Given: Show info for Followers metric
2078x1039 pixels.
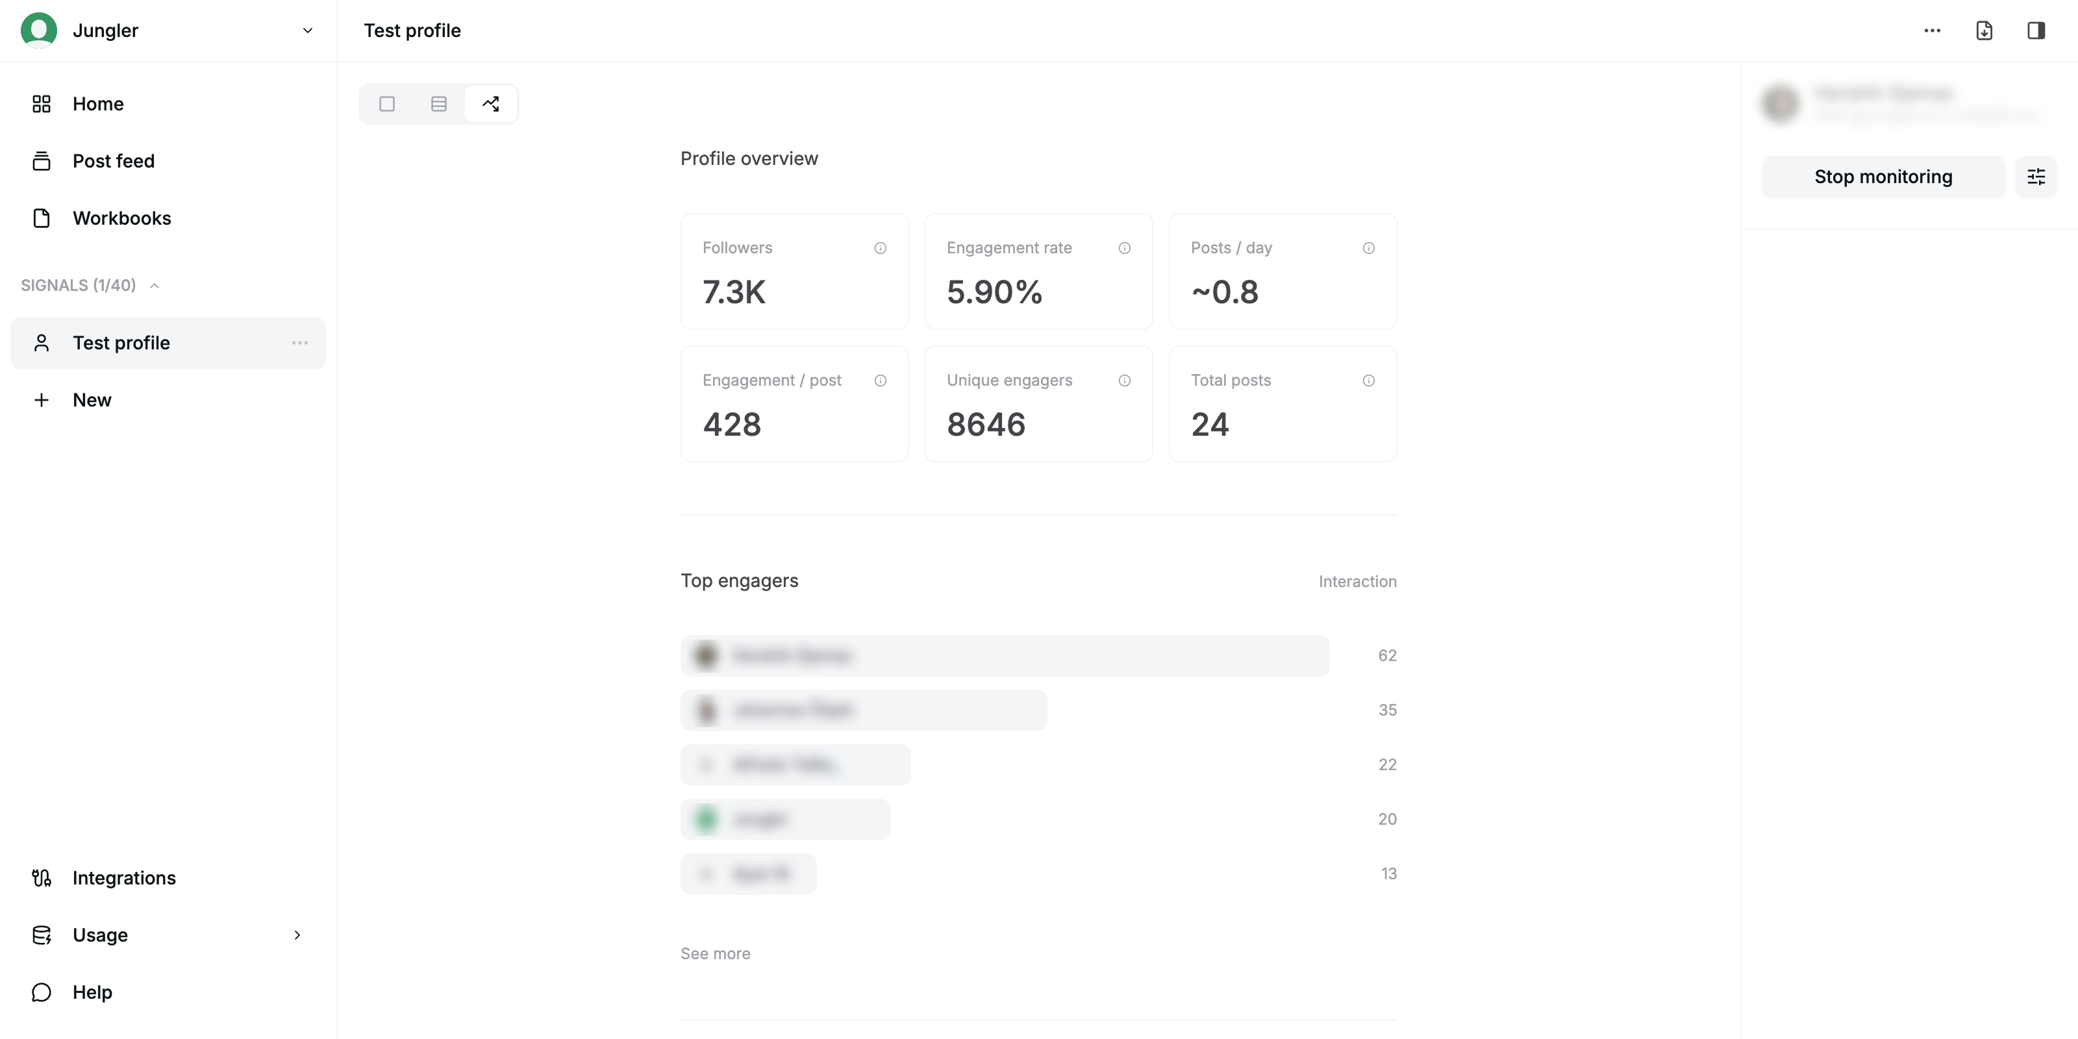Looking at the screenshot, I should click(880, 249).
